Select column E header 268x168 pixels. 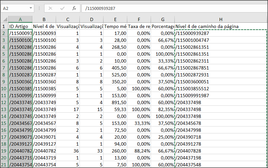115,19
